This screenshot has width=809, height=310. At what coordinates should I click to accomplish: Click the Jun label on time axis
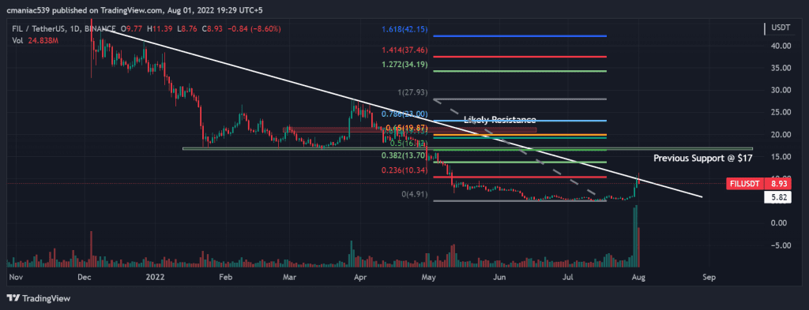coord(499,277)
